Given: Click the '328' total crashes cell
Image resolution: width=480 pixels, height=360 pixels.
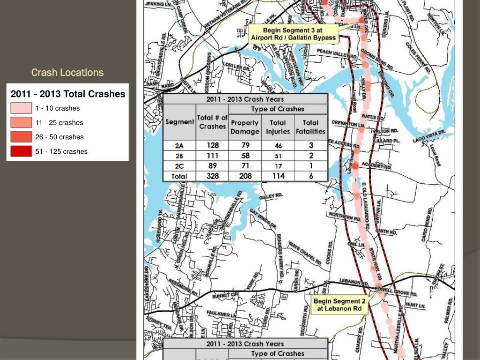Looking at the screenshot, I should tap(212, 176).
